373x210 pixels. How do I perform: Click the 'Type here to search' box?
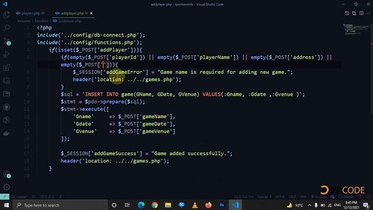61,205
